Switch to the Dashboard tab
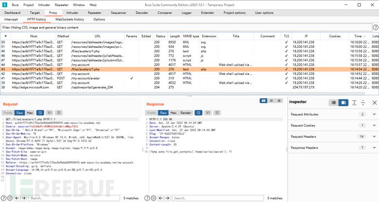The width and height of the screenshot is (379, 202). tap(12, 13)
